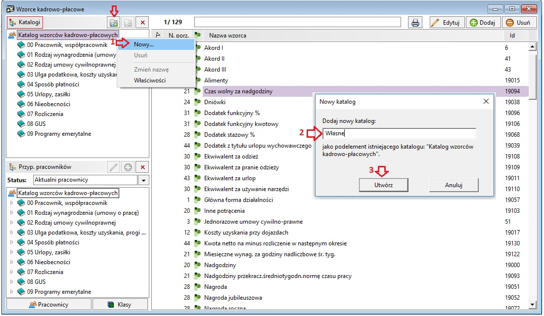Switch to the Pracownicy tab
The image size is (544, 316).
point(49,305)
